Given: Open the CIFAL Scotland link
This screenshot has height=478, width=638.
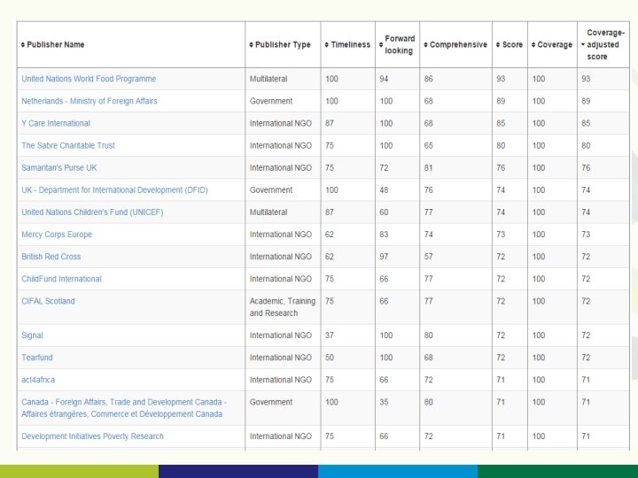Looking at the screenshot, I should [x=48, y=301].
